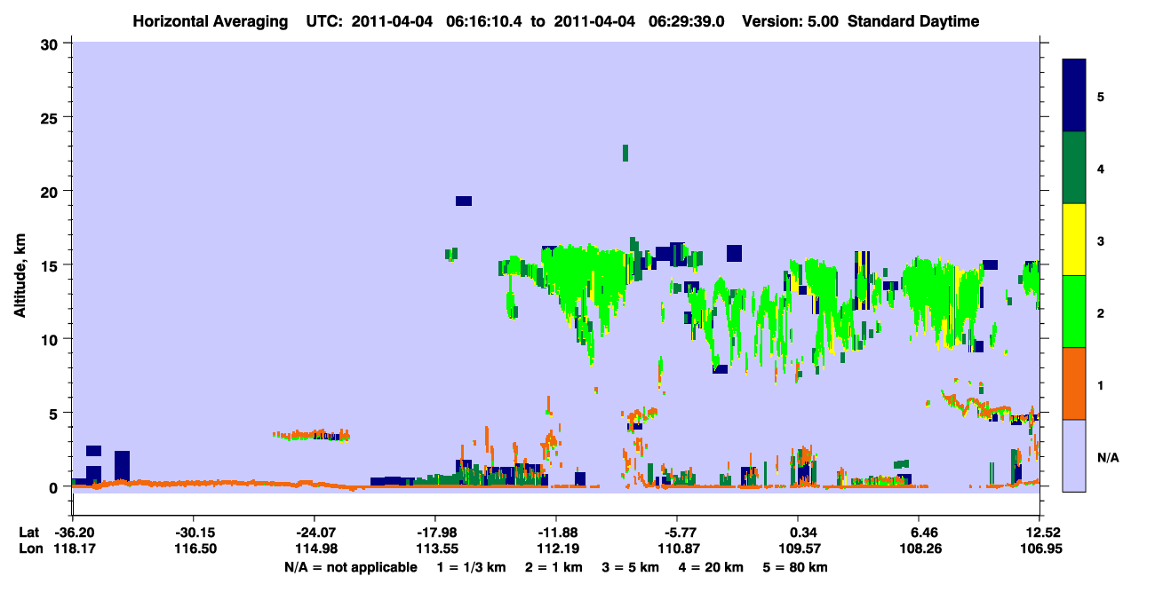Click the lavender N/A colorbar segment
Viewport: 1155px width, 592px height.
(x=1074, y=455)
